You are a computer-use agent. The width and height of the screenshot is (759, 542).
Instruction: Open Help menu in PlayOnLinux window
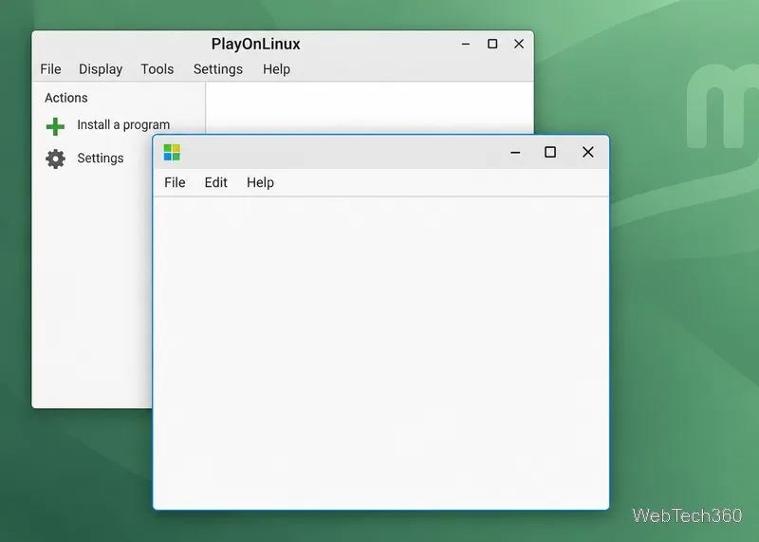coord(276,69)
